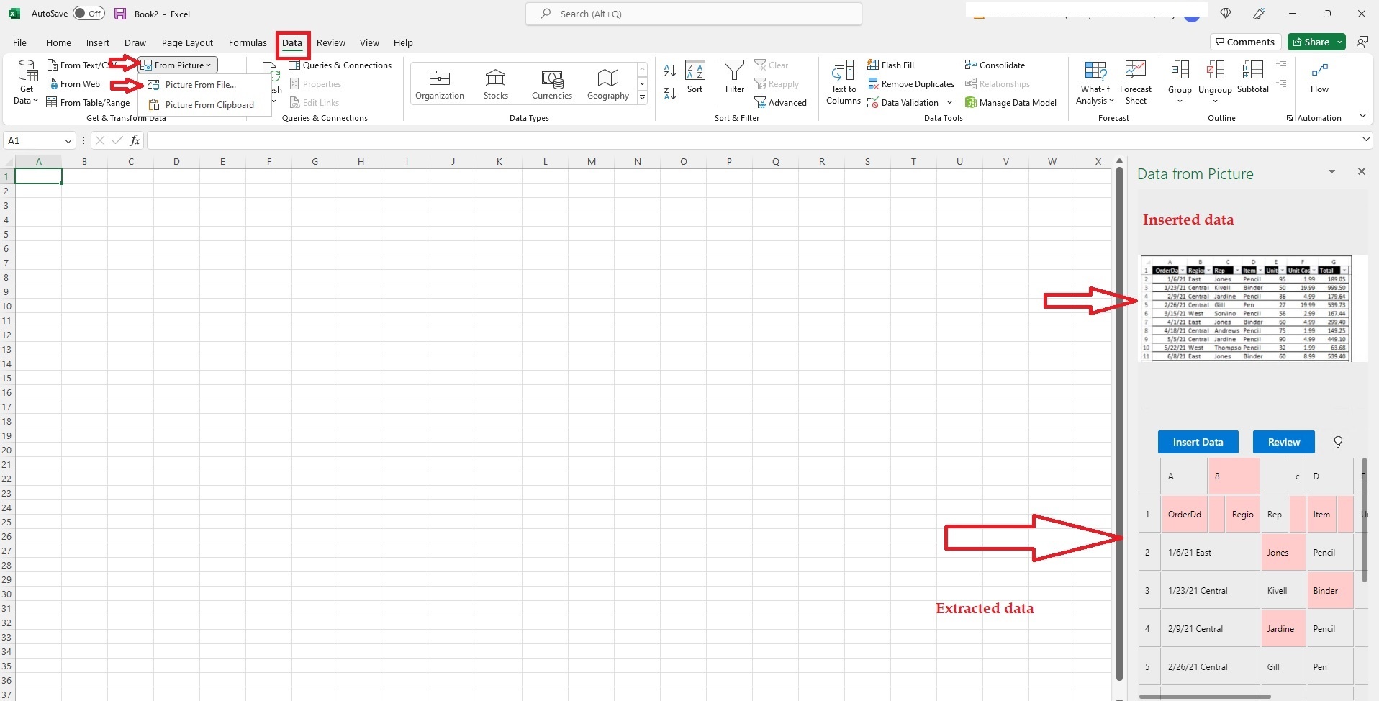Select the Stocks data type
Screen dimensions: 1379x701
495,81
